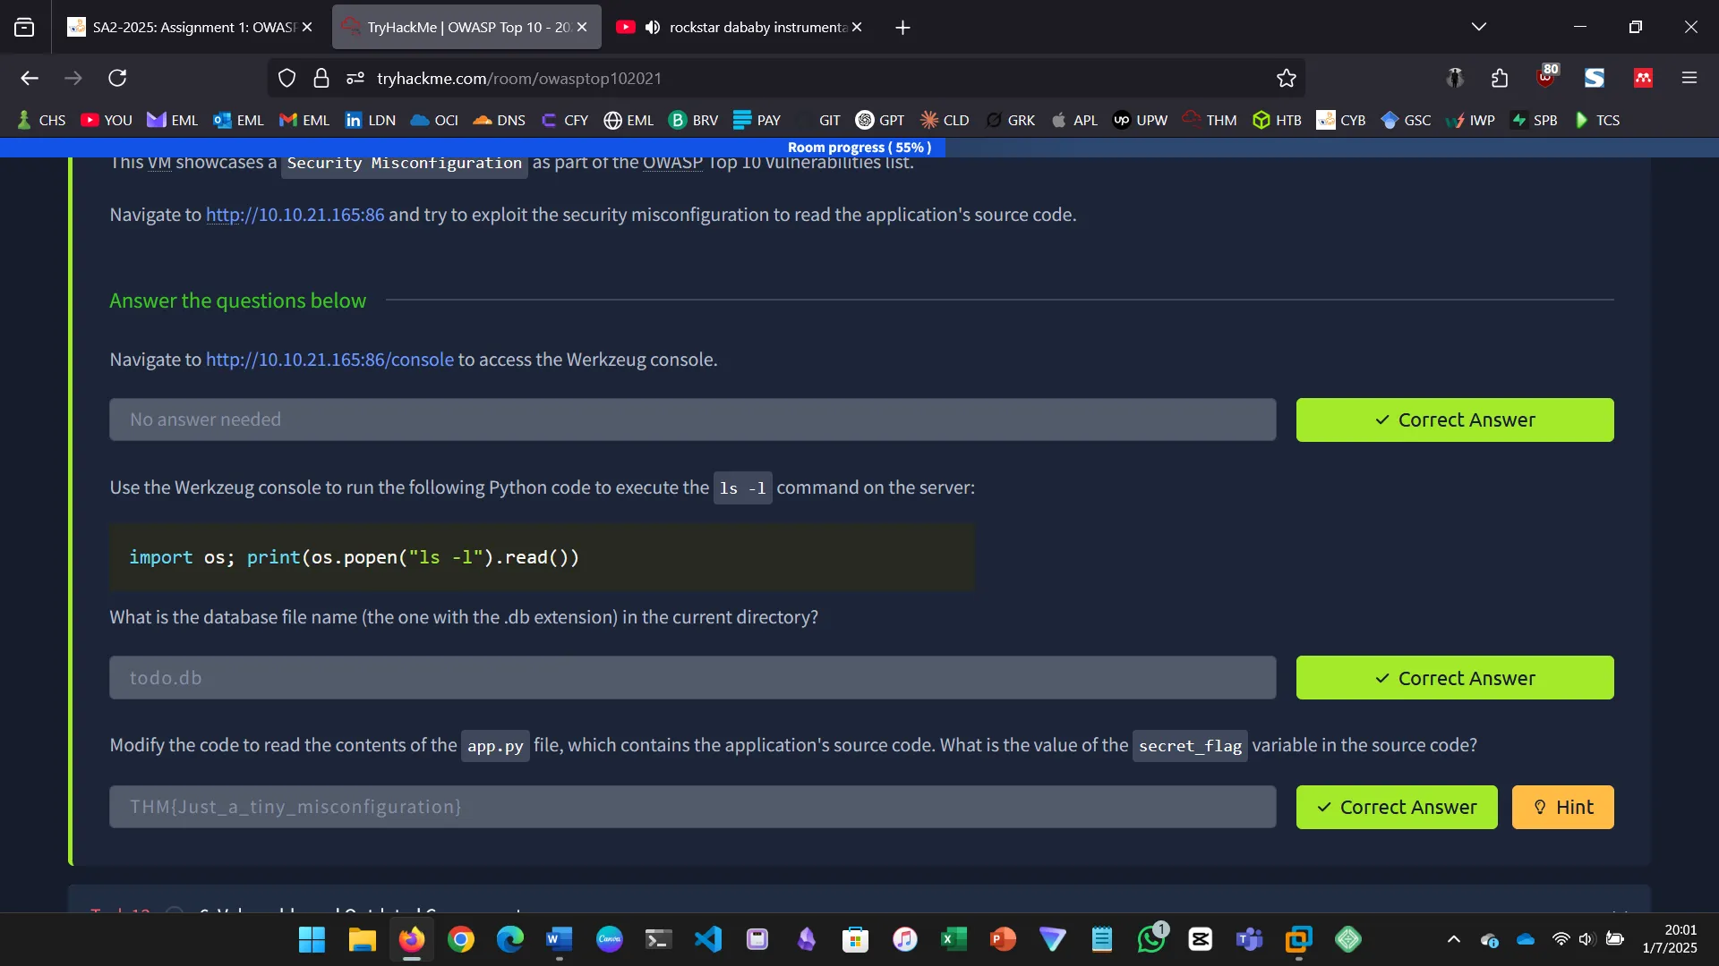Open the Firefox extensions puzzle icon
The height and width of the screenshot is (966, 1719).
tap(1500, 79)
